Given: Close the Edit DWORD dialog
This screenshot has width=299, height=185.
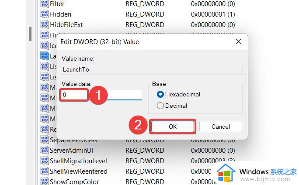Looking at the screenshot, I should tap(239, 41).
